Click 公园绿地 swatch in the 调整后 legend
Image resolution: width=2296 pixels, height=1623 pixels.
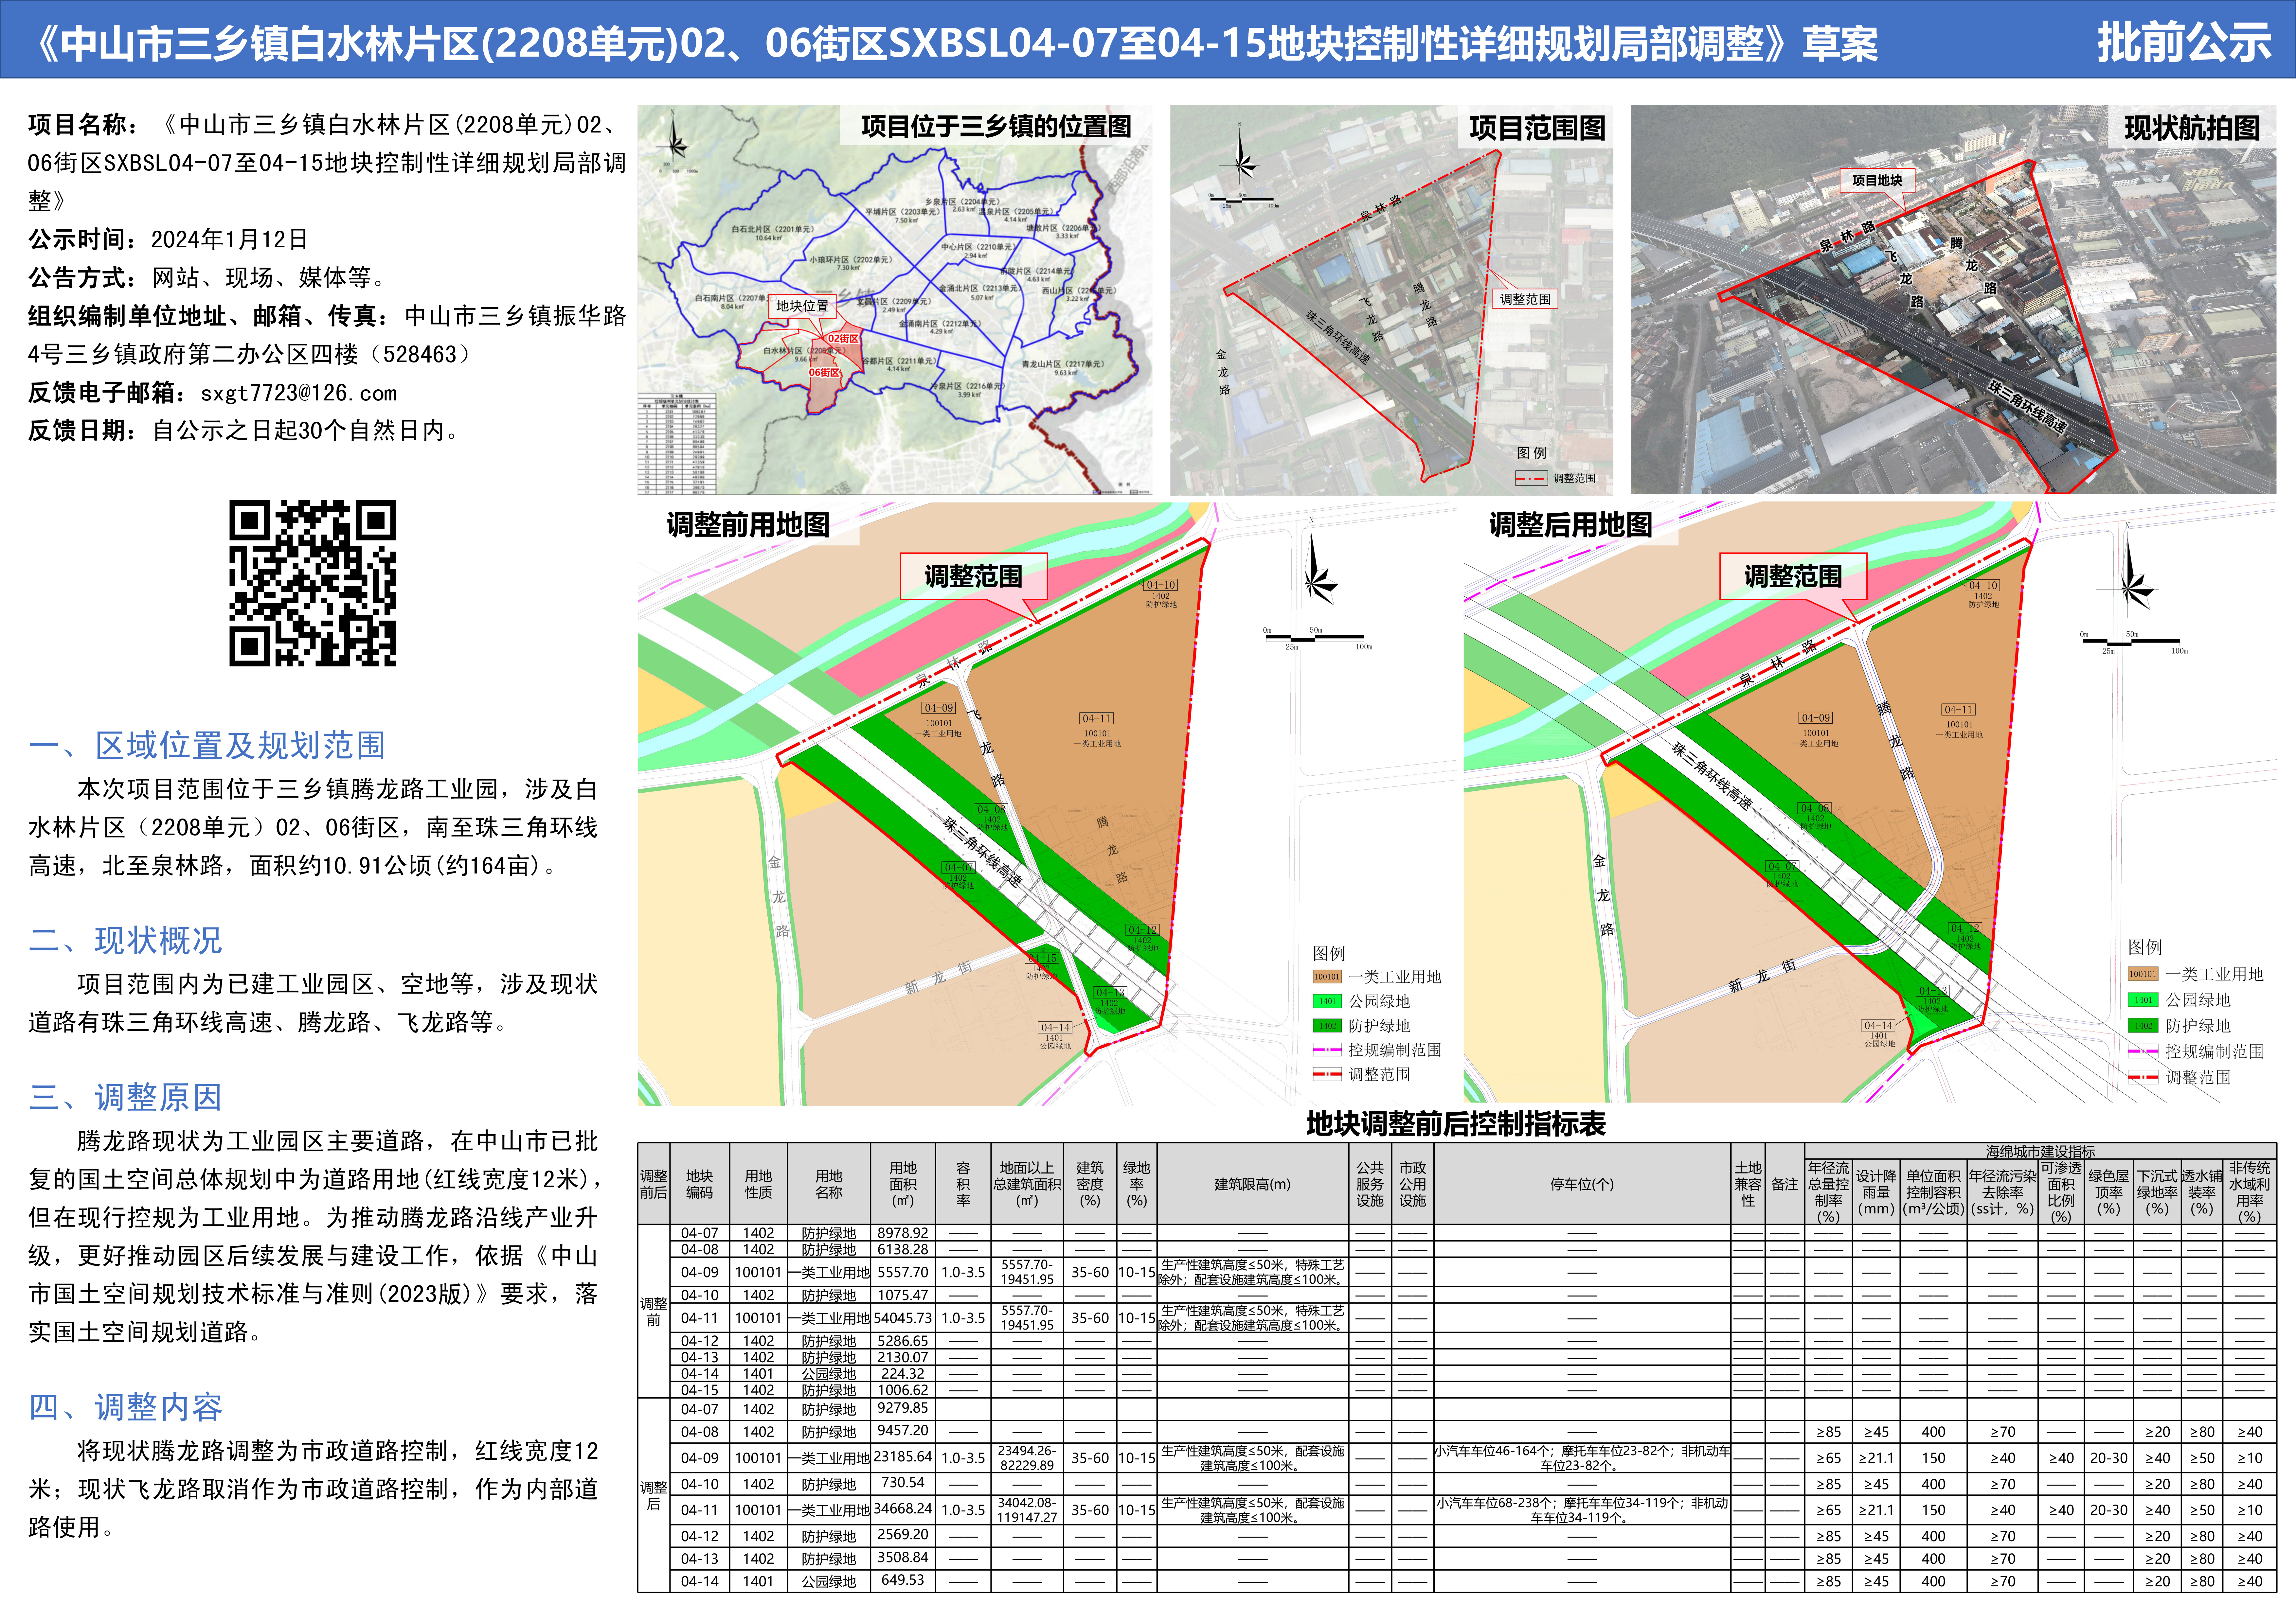coord(2143,1000)
